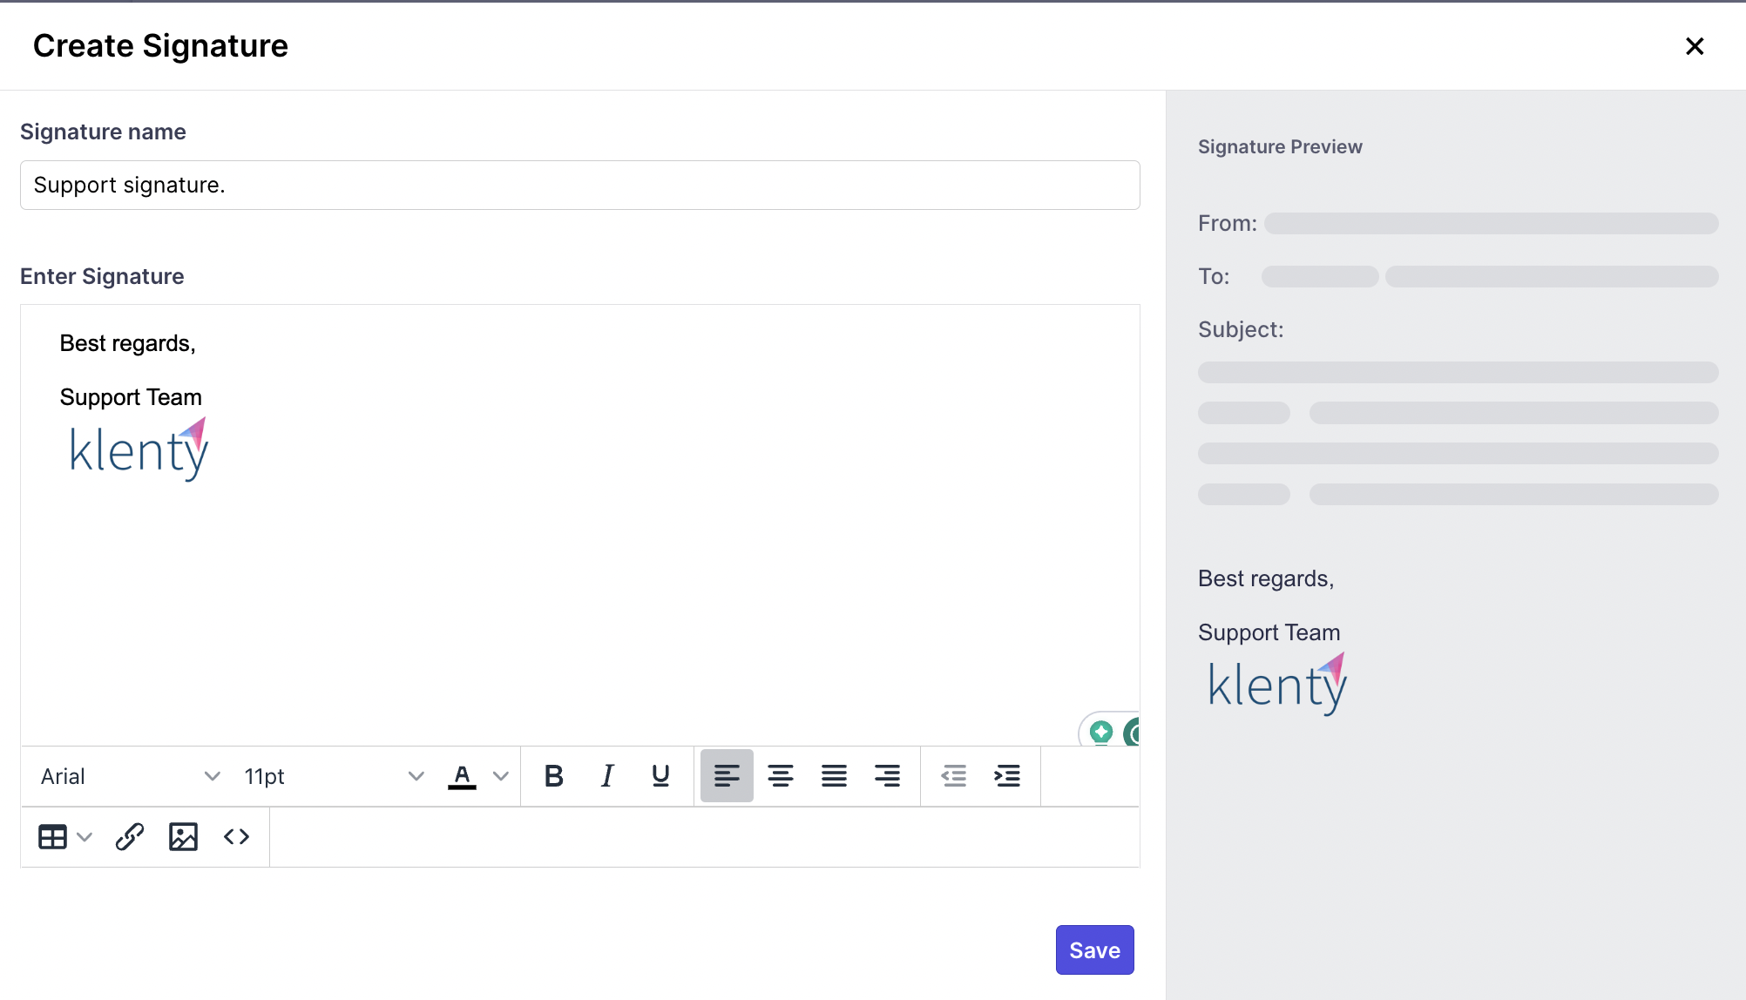Click the Save button
The height and width of the screenshot is (1000, 1746).
[1094, 949]
